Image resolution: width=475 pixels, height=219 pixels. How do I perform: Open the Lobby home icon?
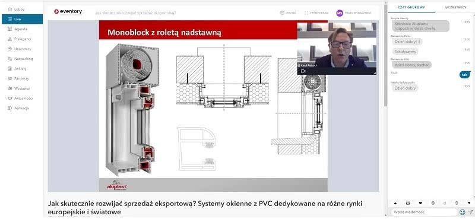tap(9, 9)
